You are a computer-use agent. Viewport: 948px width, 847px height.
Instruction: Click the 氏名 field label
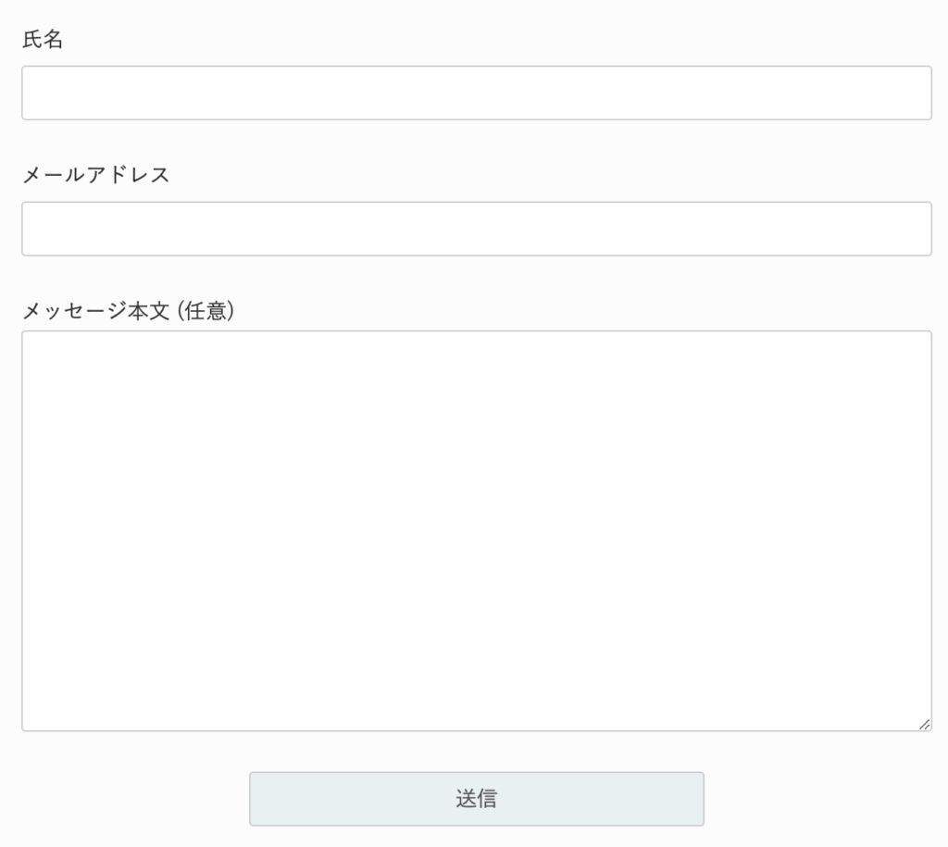[x=43, y=39]
